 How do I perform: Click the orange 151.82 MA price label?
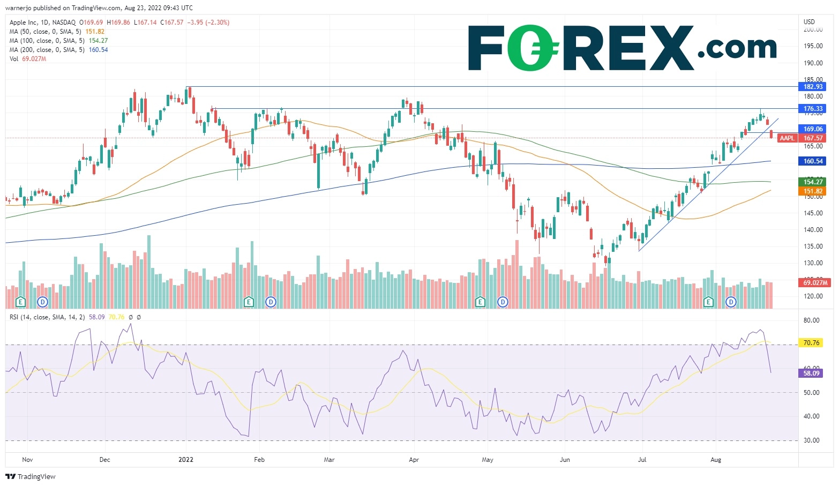[812, 191]
